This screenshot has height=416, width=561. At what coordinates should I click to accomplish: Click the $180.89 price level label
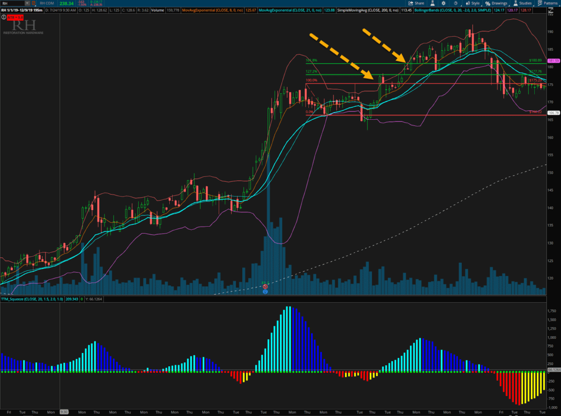coord(536,60)
